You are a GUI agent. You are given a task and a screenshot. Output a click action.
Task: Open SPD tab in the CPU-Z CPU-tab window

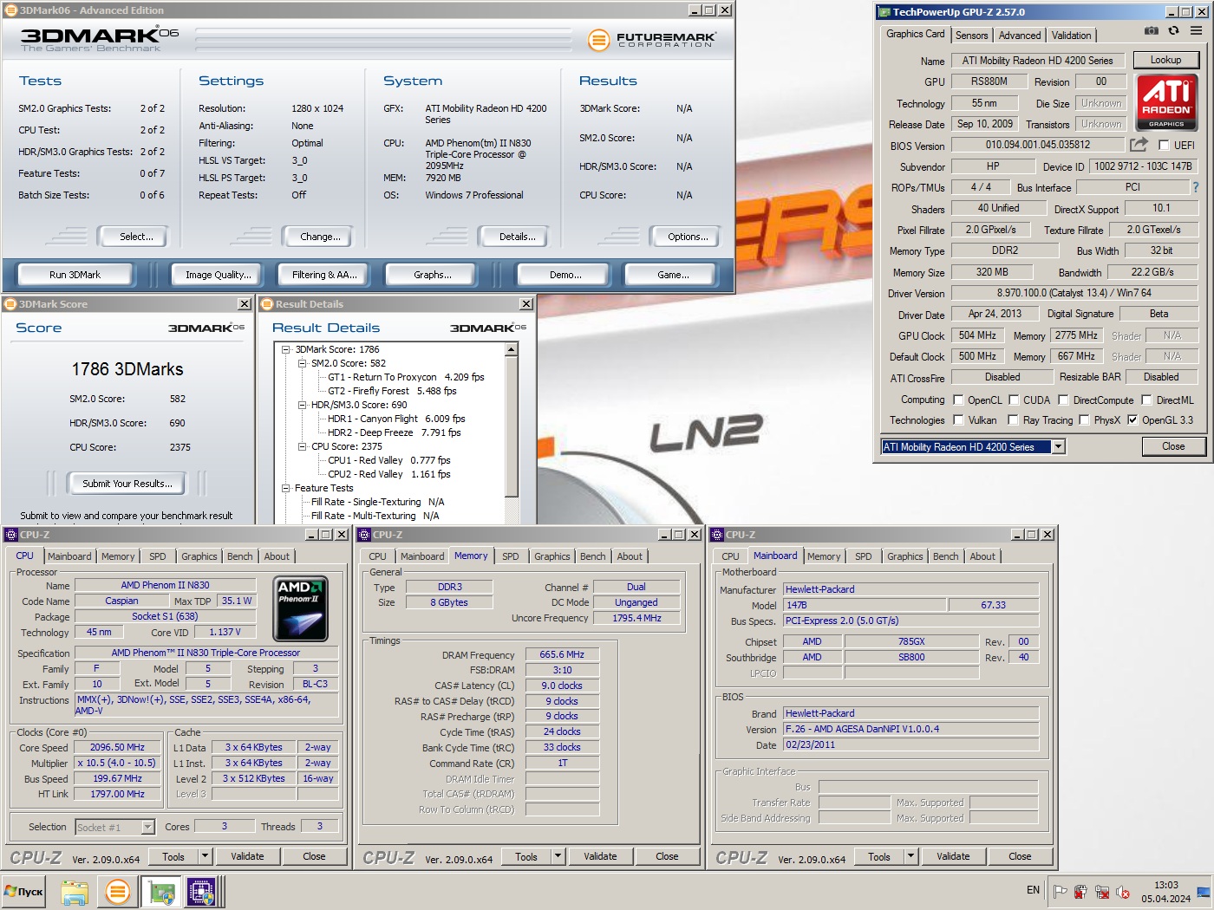157,556
